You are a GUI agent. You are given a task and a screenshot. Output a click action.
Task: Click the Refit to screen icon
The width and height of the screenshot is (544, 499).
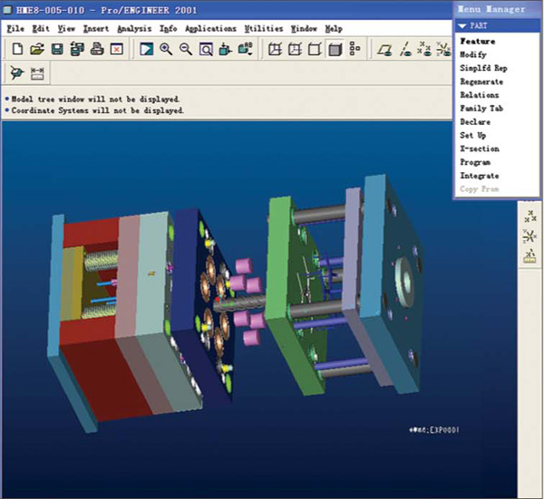click(x=206, y=49)
